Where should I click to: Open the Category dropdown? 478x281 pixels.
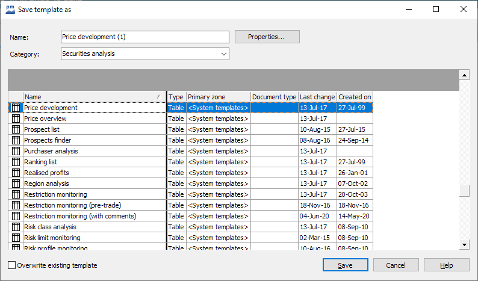click(x=224, y=54)
